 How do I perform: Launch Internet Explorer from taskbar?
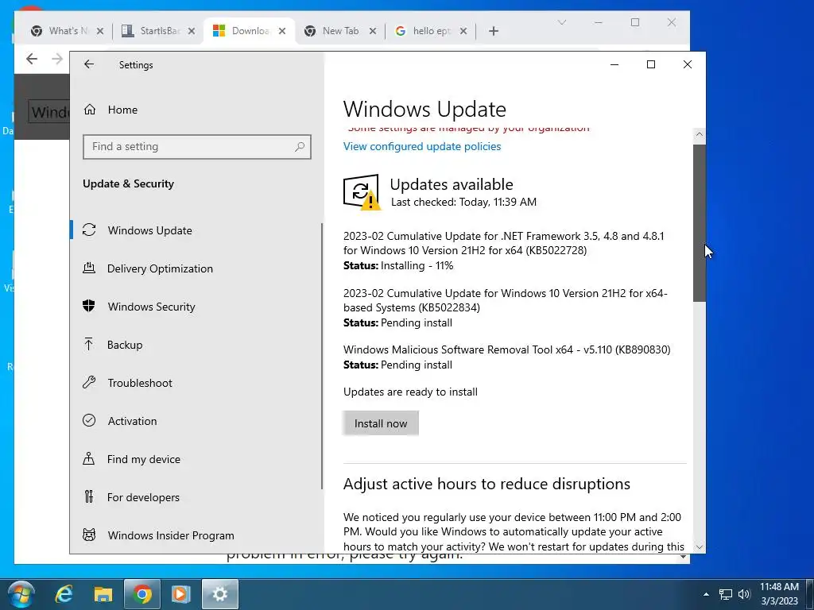(x=64, y=594)
